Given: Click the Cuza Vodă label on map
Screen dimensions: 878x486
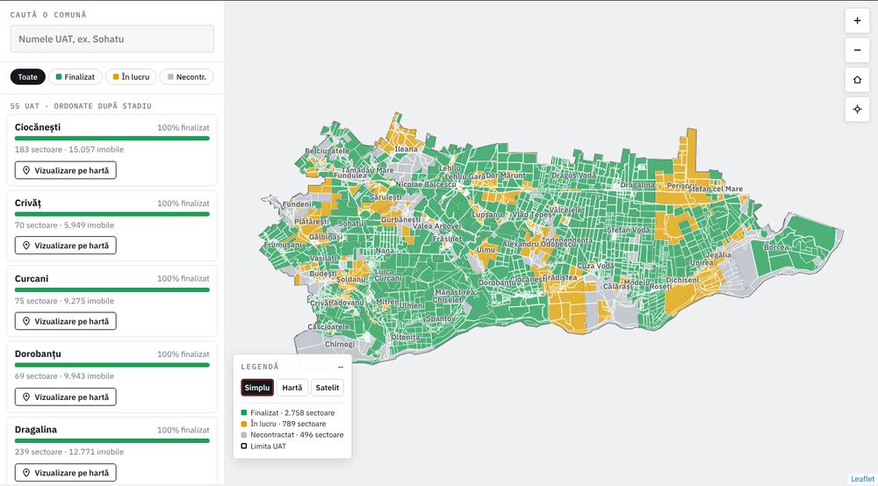Looking at the screenshot, I should click(x=595, y=266).
